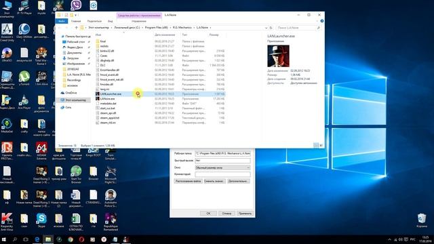Open the Skype desktop shortcut
434x244 pixels.
coord(41,220)
